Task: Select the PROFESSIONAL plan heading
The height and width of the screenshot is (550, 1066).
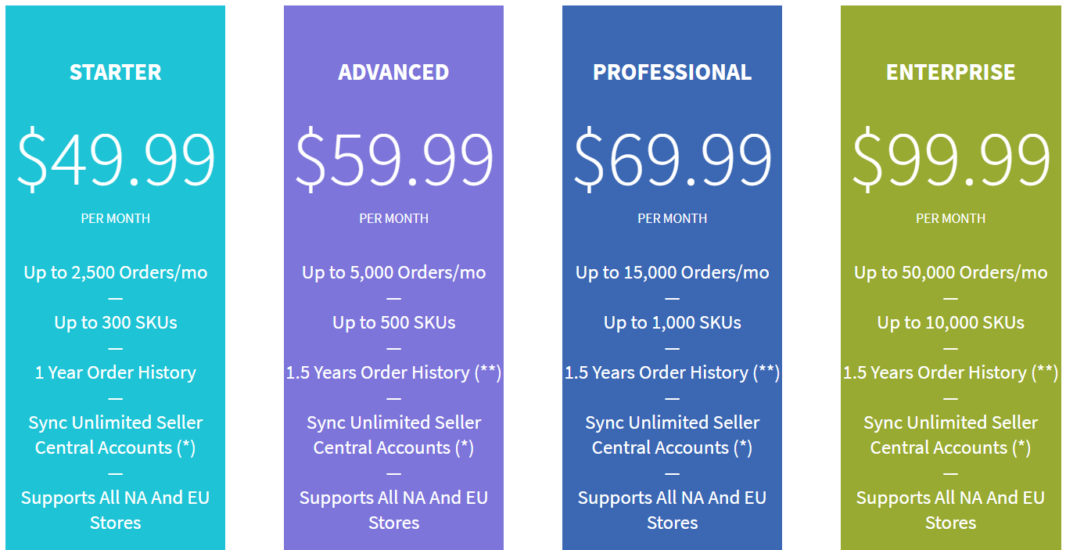Action: coord(672,72)
